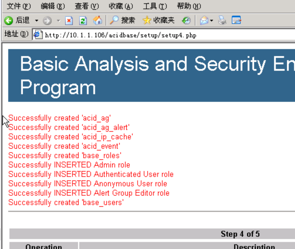Go to the Home page icon
This screenshot has width=295, height=249.
(97, 20)
